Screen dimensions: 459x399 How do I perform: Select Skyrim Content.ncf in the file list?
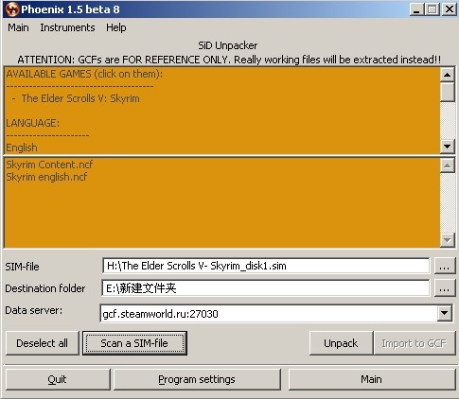click(49, 165)
